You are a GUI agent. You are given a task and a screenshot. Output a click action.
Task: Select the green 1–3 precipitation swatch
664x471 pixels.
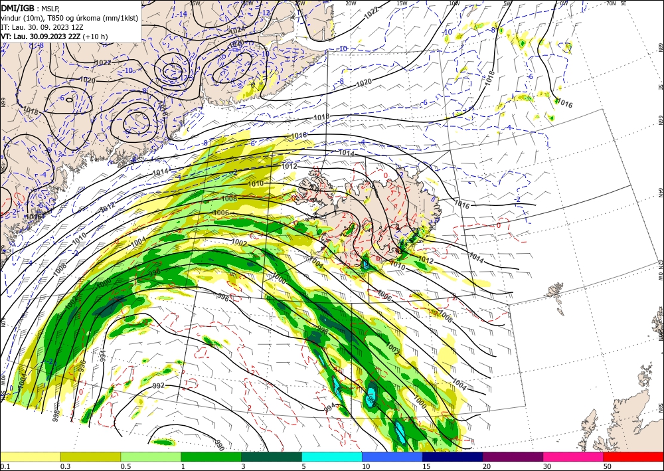[211, 456]
